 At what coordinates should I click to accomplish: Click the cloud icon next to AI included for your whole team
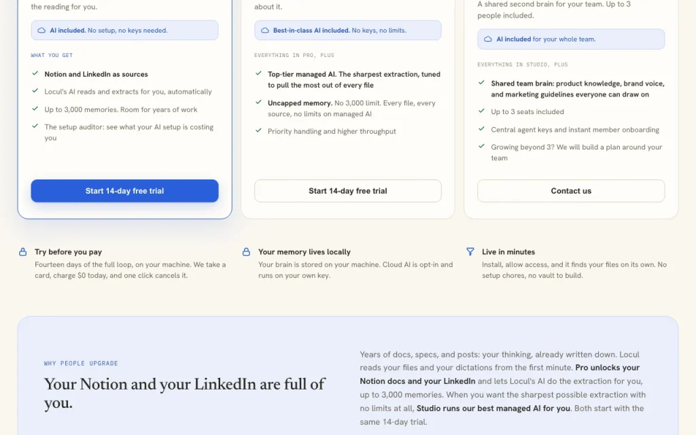(x=487, y=39)
